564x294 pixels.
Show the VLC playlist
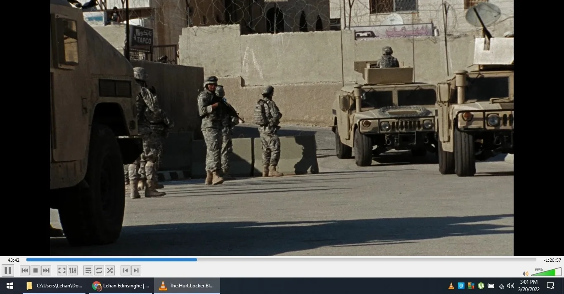coord(88,270)
